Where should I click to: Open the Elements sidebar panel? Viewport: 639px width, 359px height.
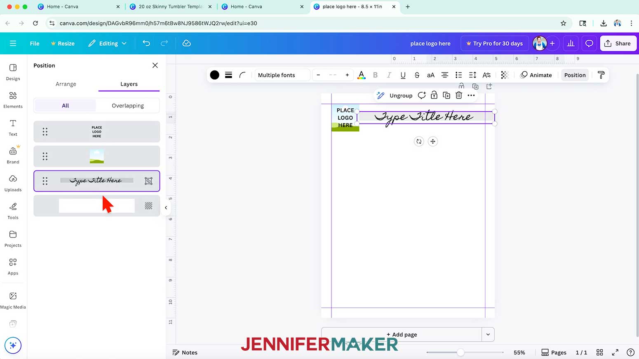[x=13, y=100]
